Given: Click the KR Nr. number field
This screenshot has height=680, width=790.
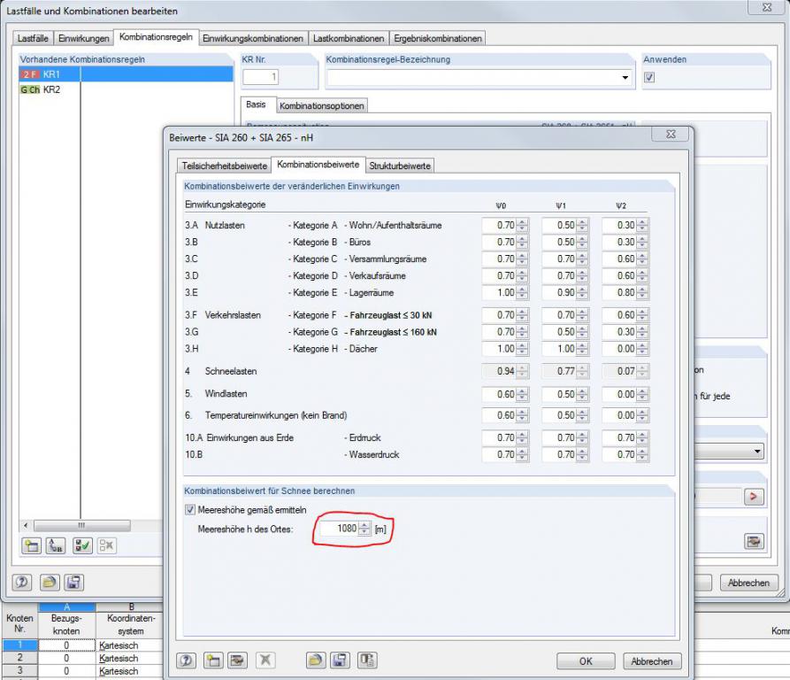Looking at the screenshot, I should tap(260, 77).
